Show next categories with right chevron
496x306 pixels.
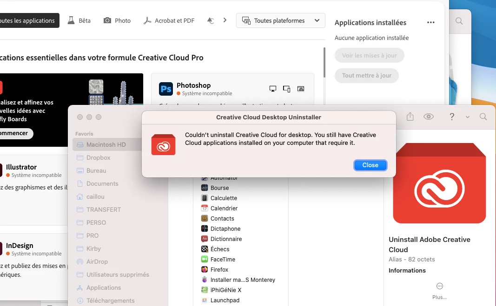(225, 20)
